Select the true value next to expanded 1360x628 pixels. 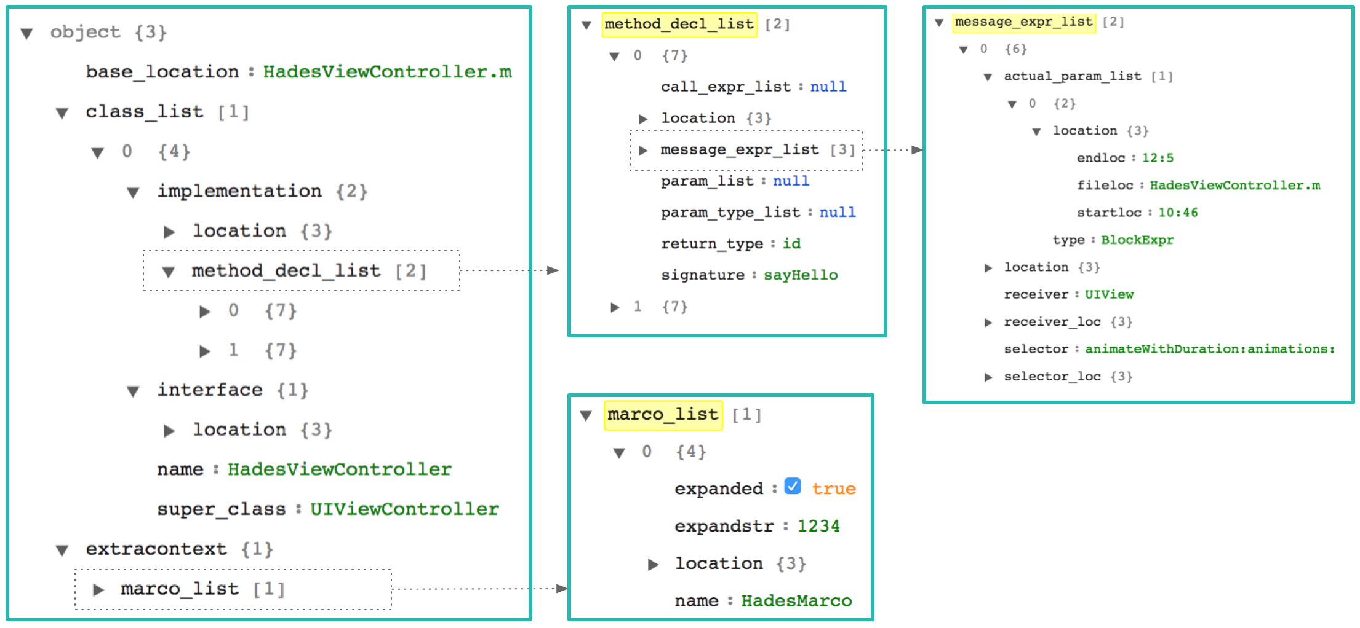[x=834, y=489]
